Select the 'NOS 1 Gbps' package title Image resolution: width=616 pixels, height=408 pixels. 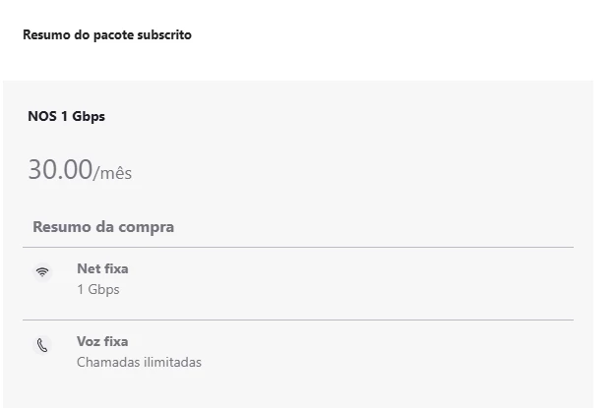point(66,116)
